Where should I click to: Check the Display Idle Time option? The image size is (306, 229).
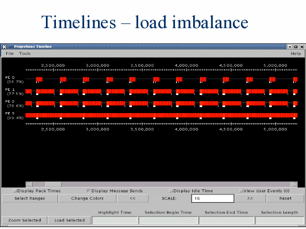tap(171, 191)
